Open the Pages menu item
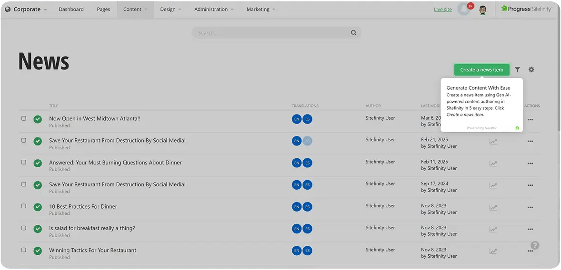Viewport: 561px width, 270px height. (103, 10)
